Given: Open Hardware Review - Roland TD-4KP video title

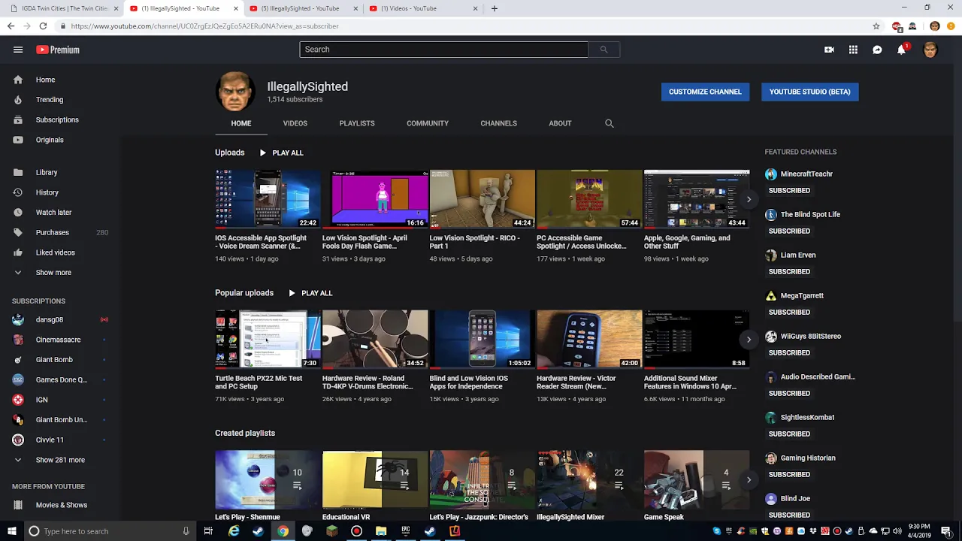Looking at the screenshot, I should (368, 382).
